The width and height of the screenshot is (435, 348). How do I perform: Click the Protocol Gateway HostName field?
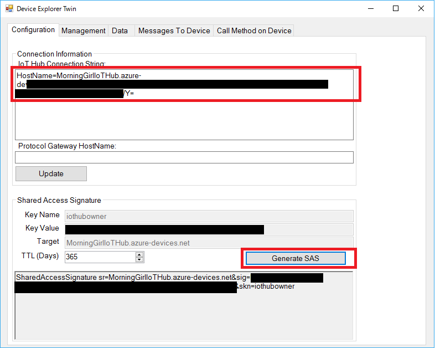pos(184,157)
